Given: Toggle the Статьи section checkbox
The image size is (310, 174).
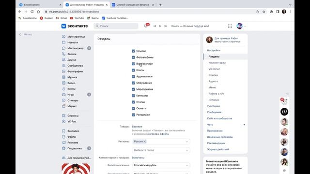Looking at the screenshot, I should 134,102.
